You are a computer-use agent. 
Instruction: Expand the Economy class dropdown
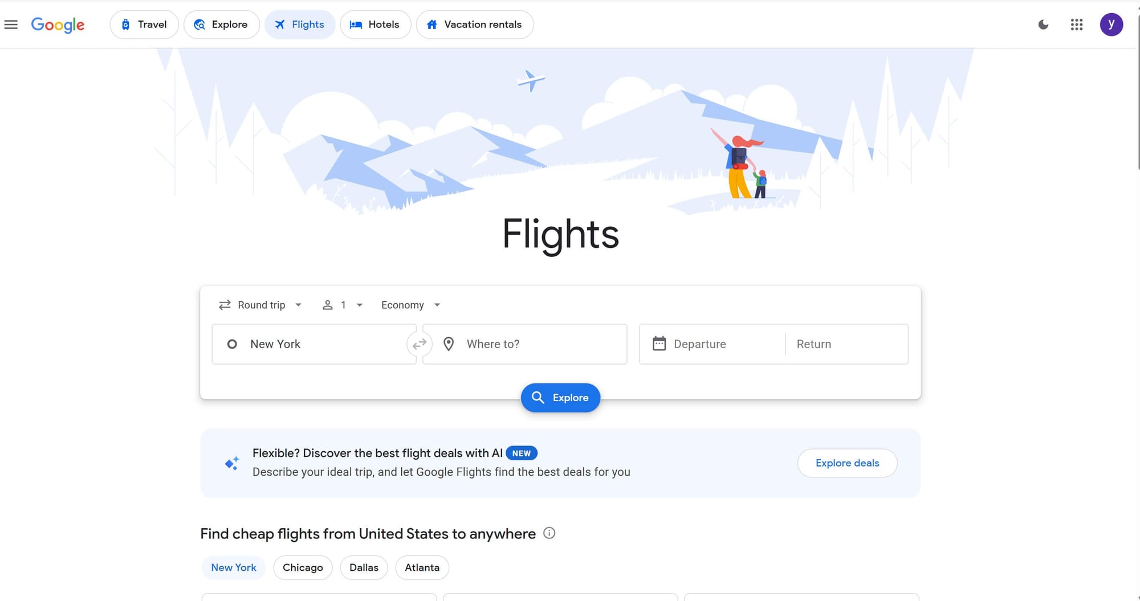410,305
